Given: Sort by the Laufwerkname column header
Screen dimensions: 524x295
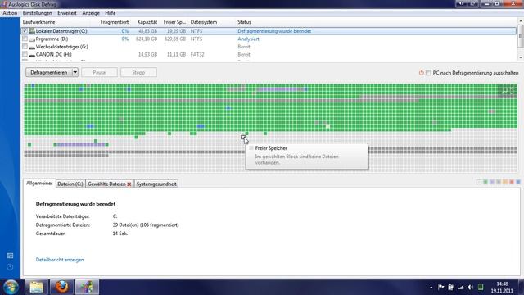Looking at the screenshot, I should click(38, 22).
